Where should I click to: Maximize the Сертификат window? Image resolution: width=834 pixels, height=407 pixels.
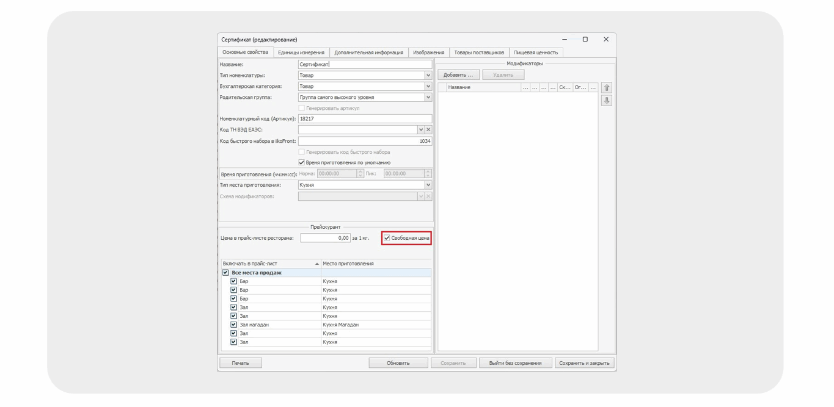coord(585,40)
